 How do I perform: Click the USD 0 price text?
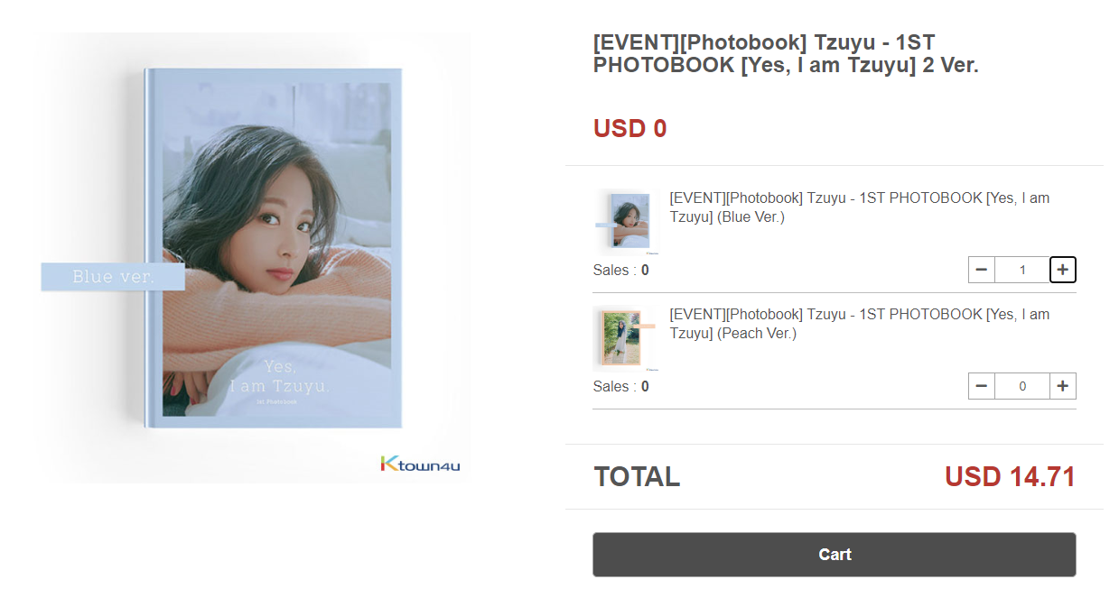629,129
